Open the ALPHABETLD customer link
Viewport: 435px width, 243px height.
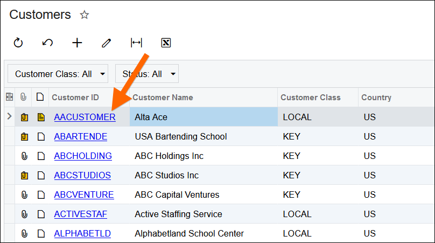(x=82, y=234)
